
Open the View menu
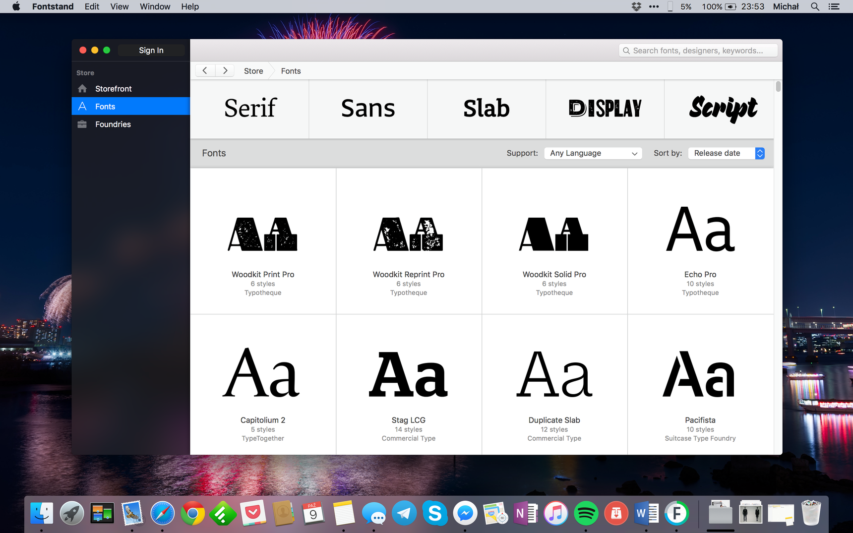(120, 6)
